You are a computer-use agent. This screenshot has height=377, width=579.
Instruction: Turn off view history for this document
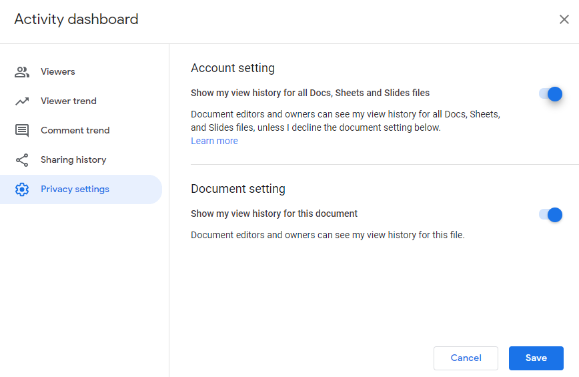click(551, 215)
